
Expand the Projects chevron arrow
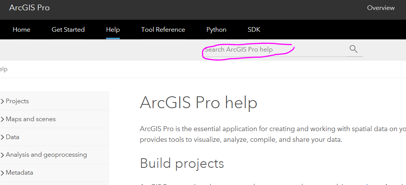pos(2,101)
